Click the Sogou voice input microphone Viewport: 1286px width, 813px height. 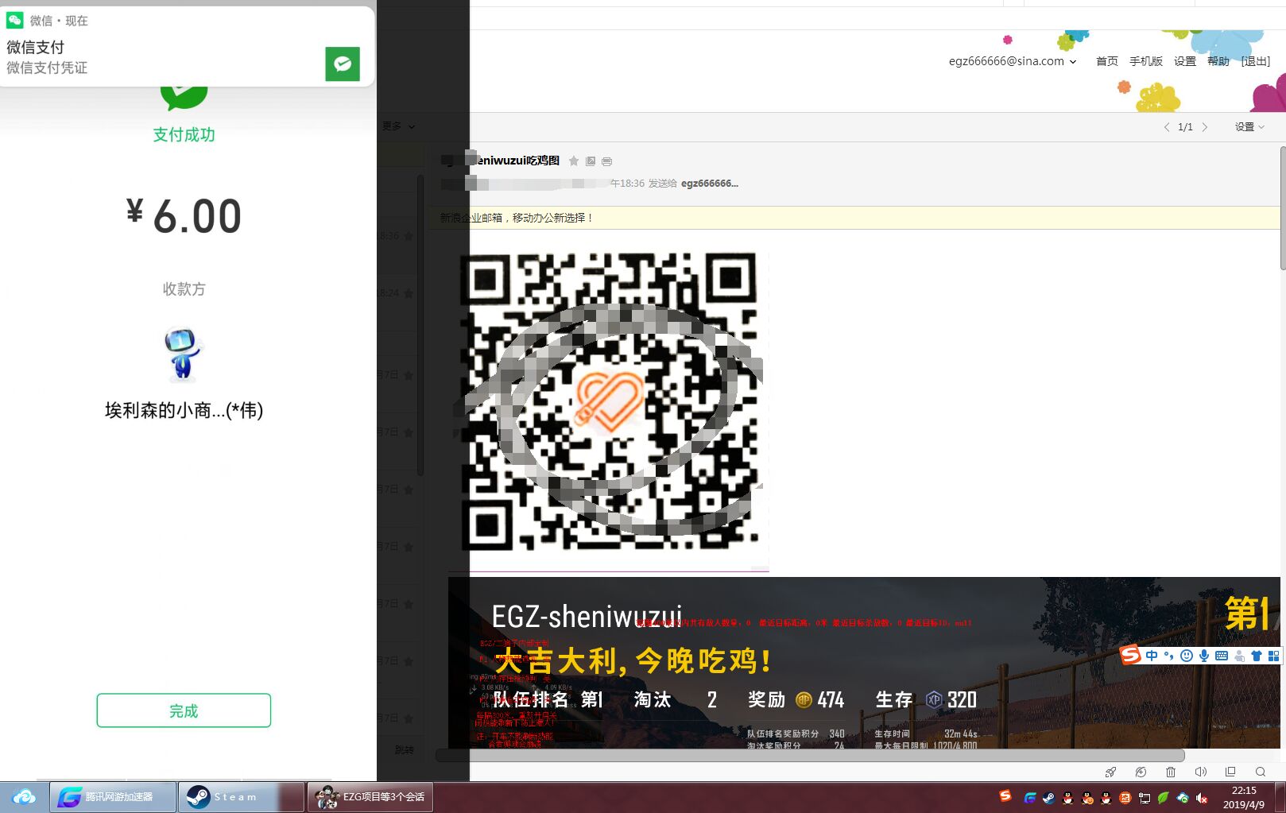(x=1204, y=656)
